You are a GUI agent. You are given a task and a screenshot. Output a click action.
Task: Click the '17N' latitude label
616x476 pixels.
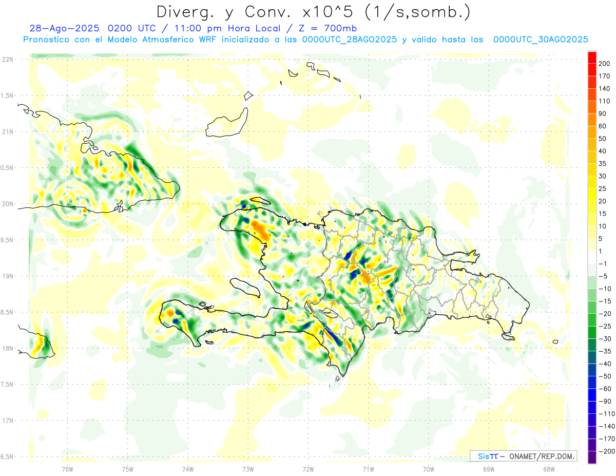8,421
